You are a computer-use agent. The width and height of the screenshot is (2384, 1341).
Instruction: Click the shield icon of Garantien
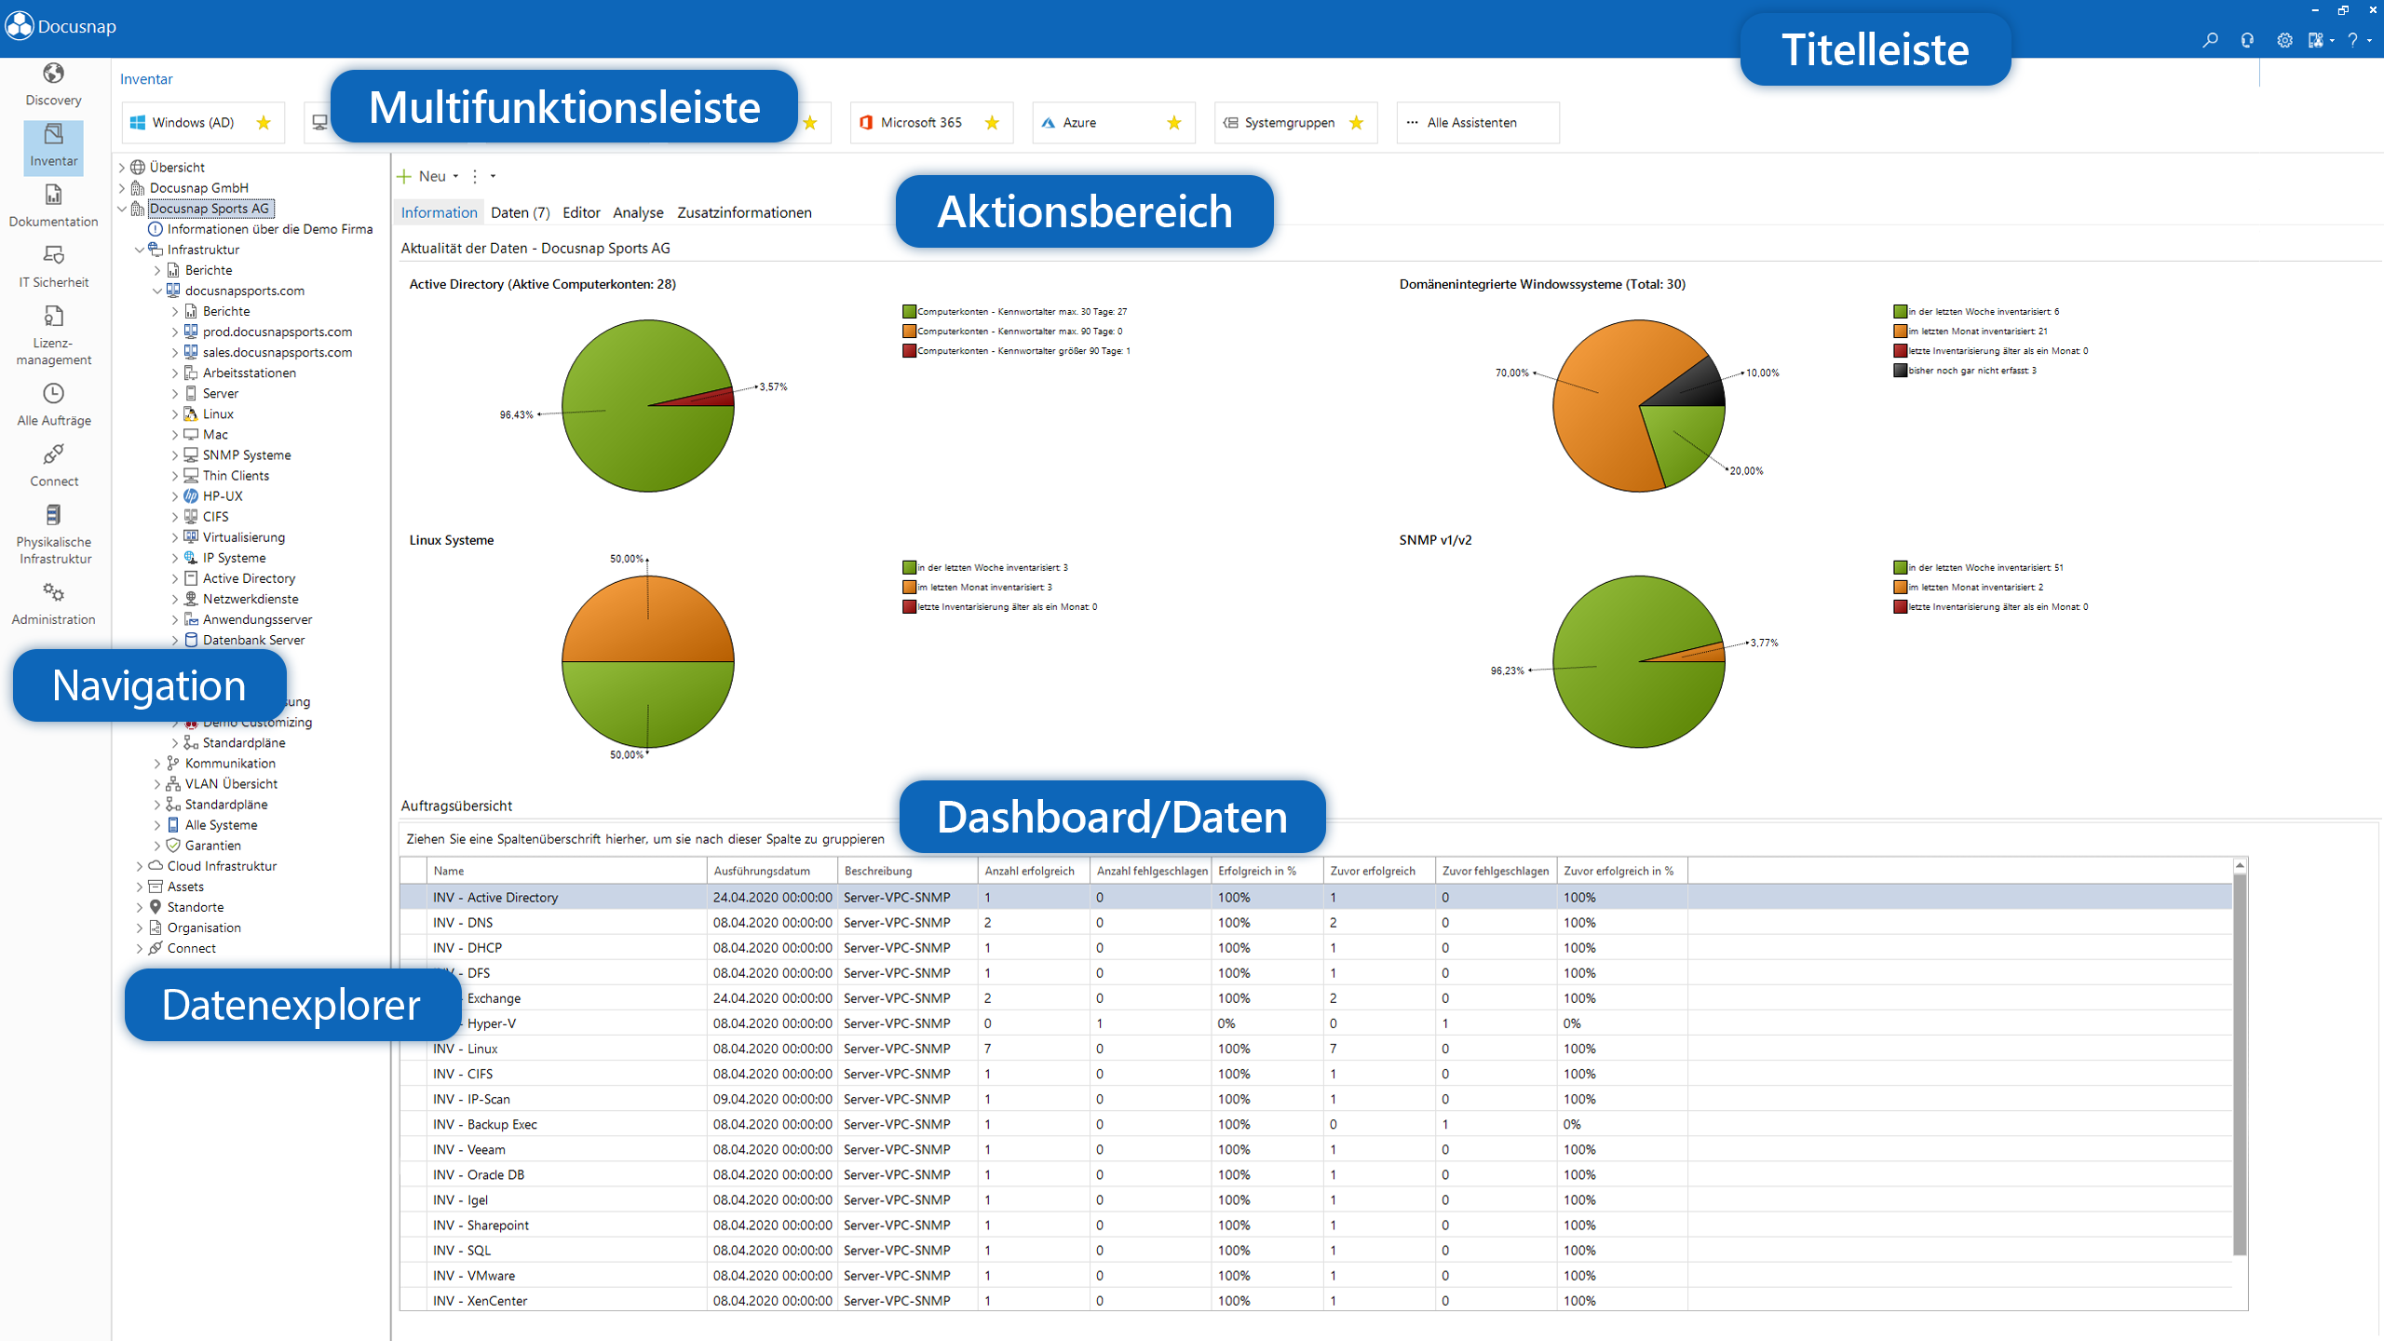click(x=173, y=846)
